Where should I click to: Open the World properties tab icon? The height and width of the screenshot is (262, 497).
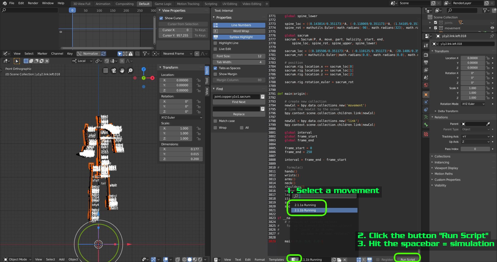pyautogui.click(x=426, y=85)
